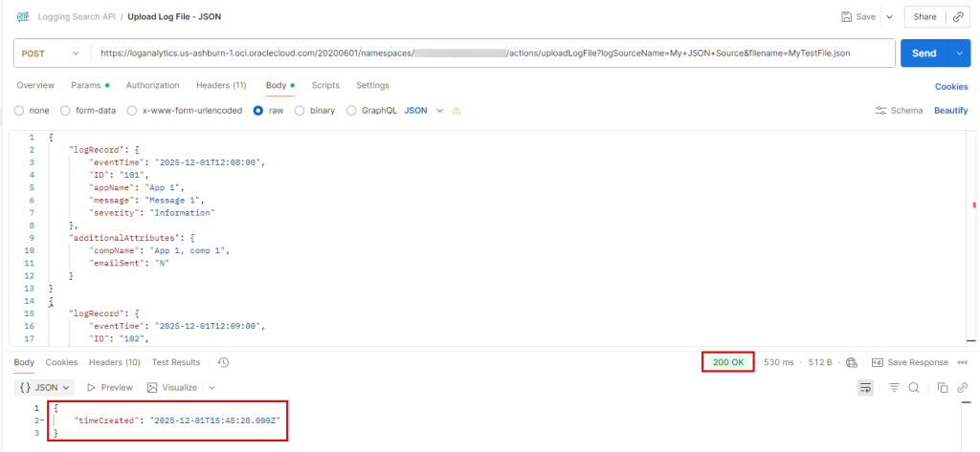Select the response Body tab
Viewport: 980px width, 452px height.
(24, 362)
